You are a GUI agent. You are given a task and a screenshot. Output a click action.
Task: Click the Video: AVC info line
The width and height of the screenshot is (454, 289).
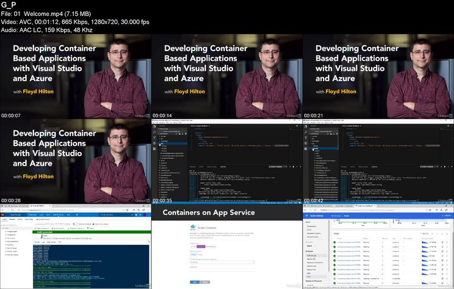click(75, 22)
